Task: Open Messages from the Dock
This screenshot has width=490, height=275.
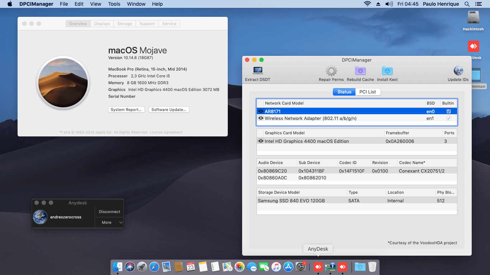Action: (x=252, y=267)
